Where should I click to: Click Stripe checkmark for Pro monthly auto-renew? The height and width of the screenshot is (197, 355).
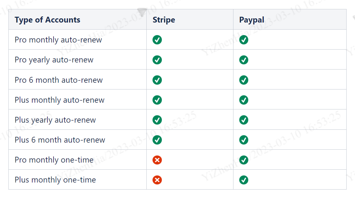click(x=157, y=40)
